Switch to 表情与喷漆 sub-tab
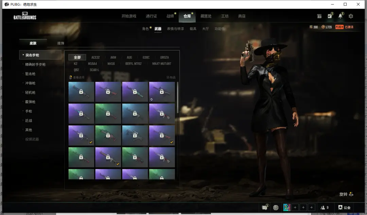The height and width of the screenshot is (215, 367). tap(175, 29)
